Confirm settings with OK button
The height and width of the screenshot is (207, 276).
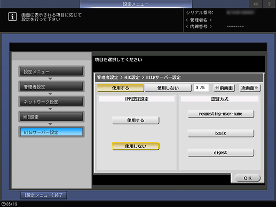(248, 178)
